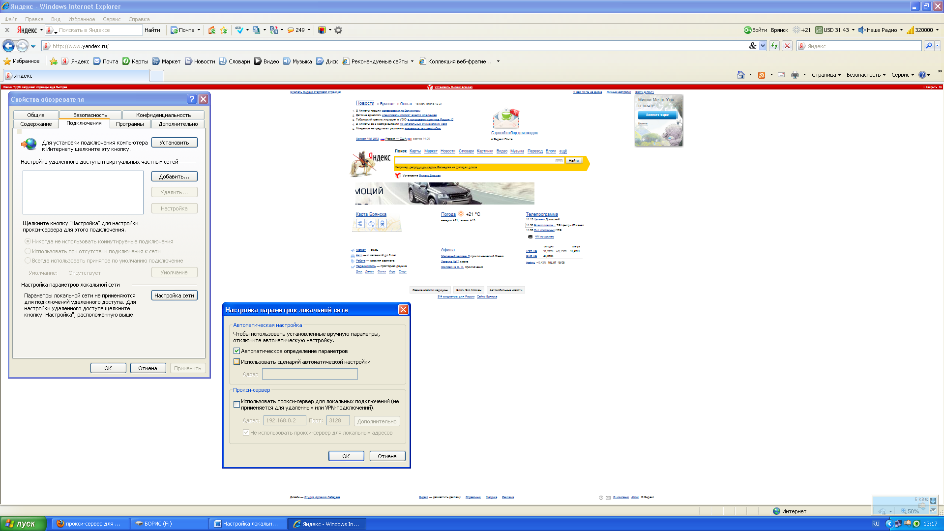The width and height of the screenshot is (944, 531).
Task: Expand Рекомендуемые сайты dropdown arrow
Action: [412, 61]
